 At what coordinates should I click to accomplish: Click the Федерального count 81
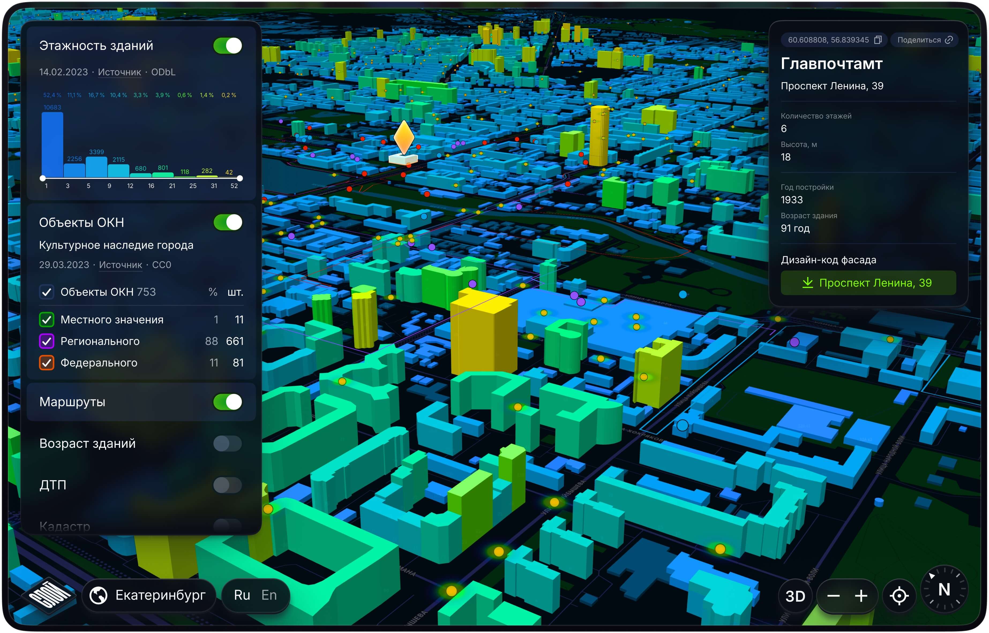click(x=238, y=362)
